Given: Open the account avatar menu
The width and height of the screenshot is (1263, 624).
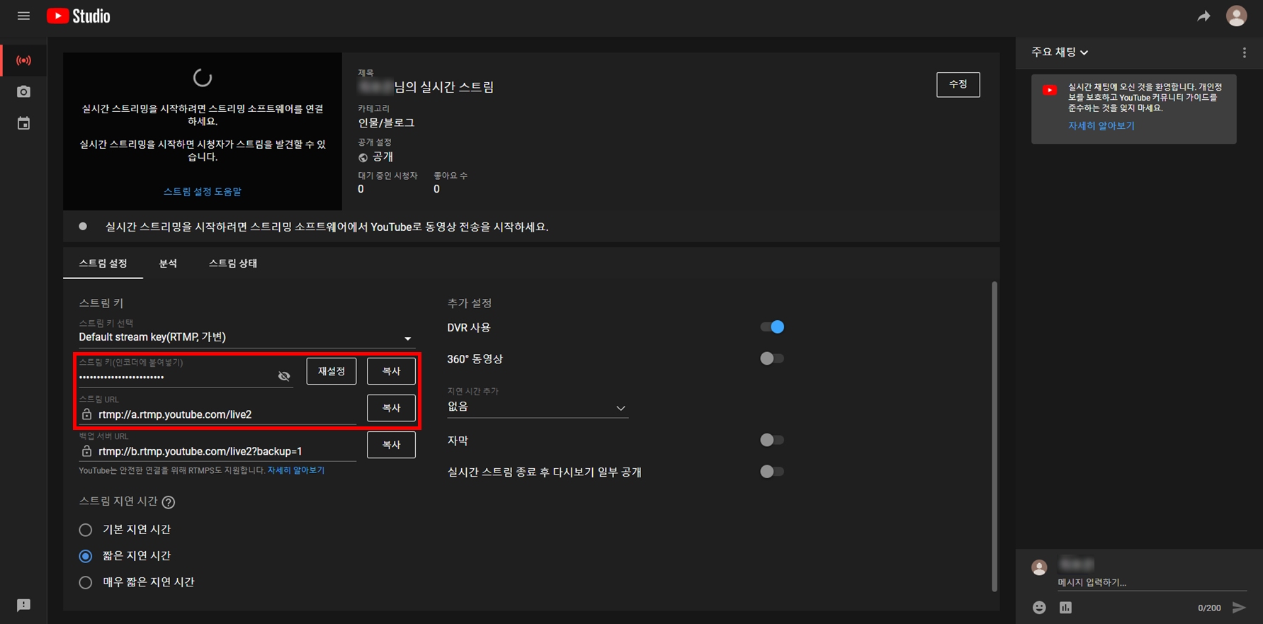Looking at the screenshot, I should (x=1236, y=16).
